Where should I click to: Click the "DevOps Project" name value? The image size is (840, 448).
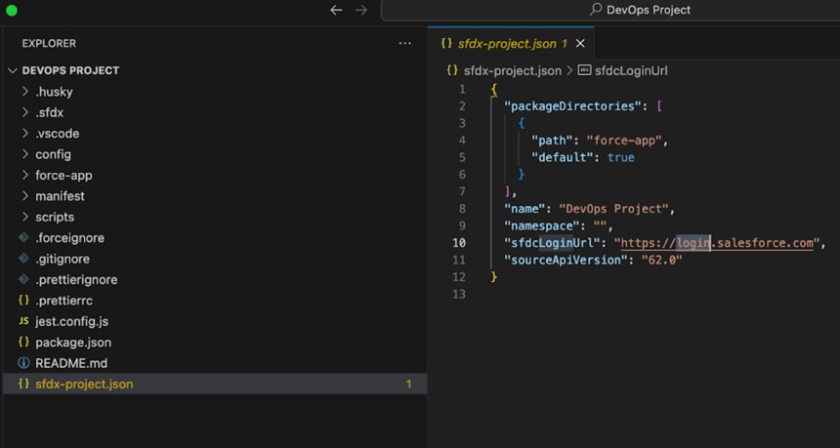point(614,209)
